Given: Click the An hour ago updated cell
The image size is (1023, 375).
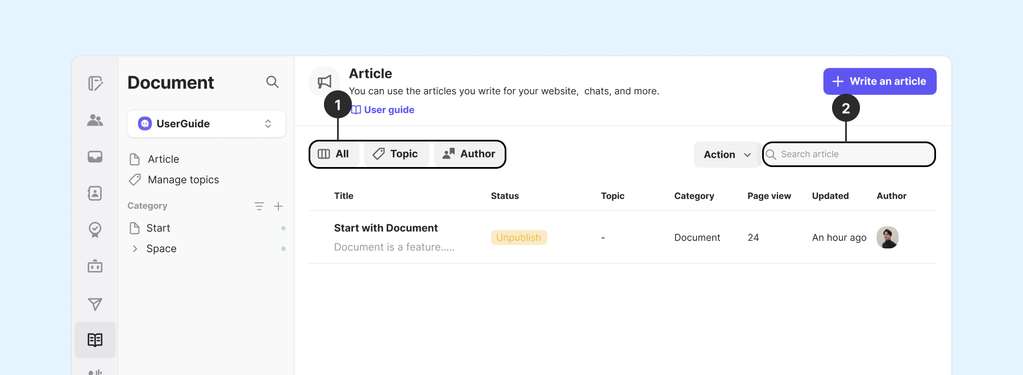Looking at the screenshot, I should point(839,238).
